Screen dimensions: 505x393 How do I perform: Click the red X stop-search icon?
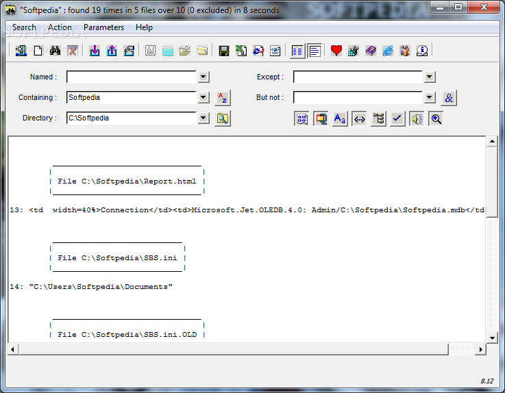point(73,51)
